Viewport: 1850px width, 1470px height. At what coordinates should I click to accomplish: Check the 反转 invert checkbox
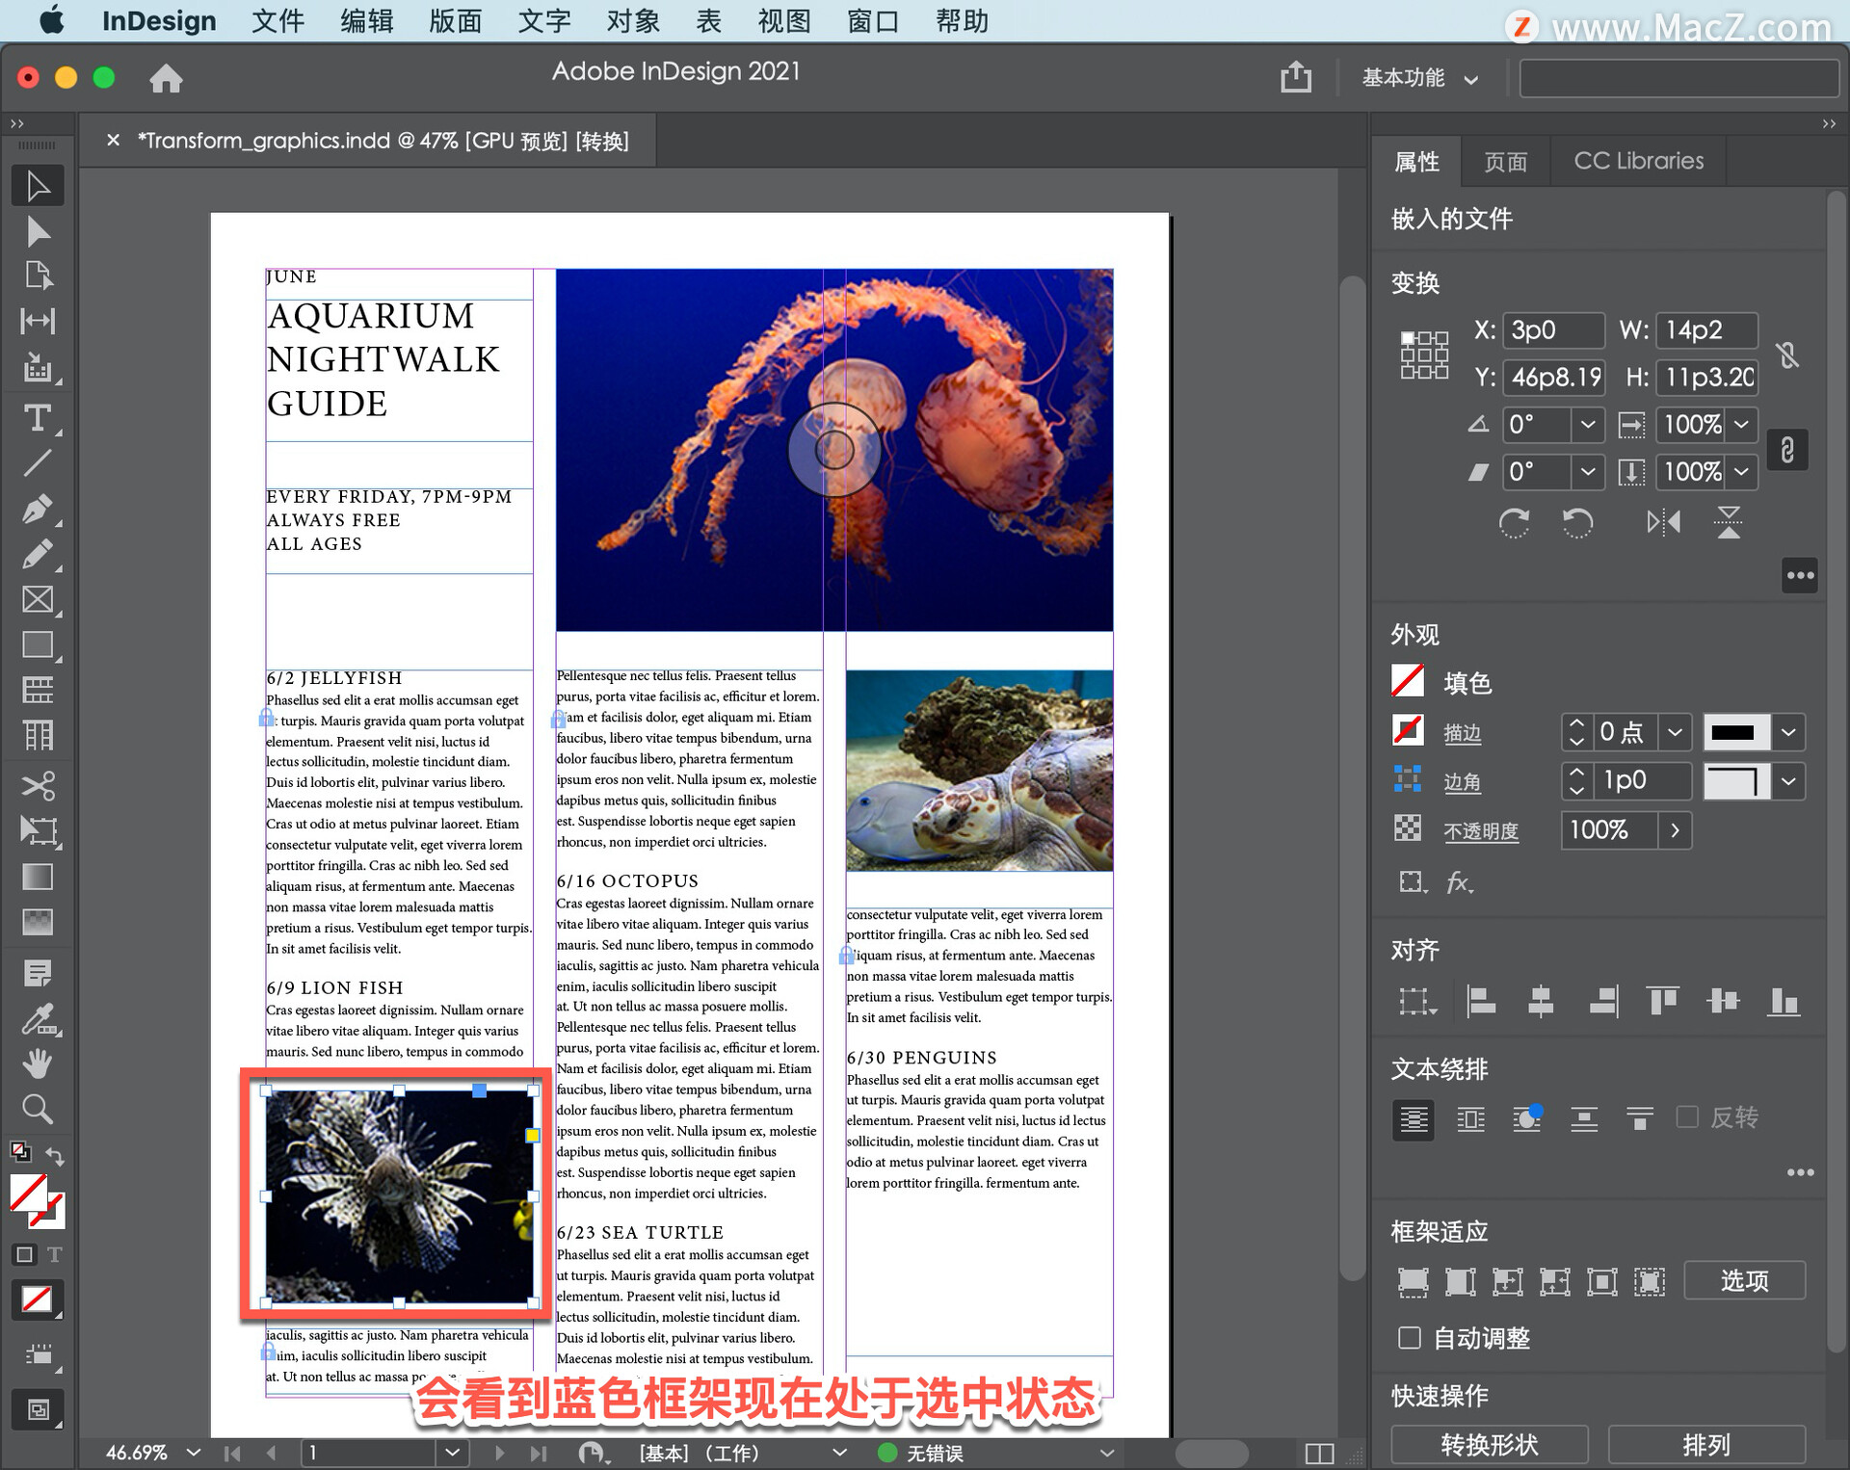point(1687,1117)
